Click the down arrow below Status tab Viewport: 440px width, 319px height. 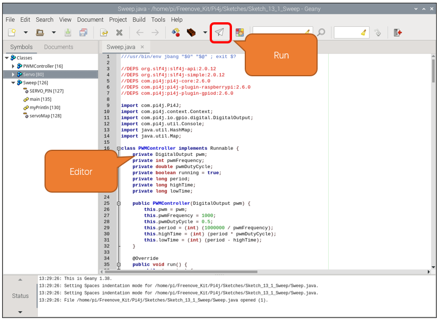20,312
